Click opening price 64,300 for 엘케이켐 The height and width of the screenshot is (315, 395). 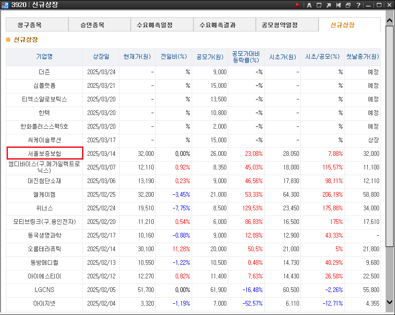(291, 195)
